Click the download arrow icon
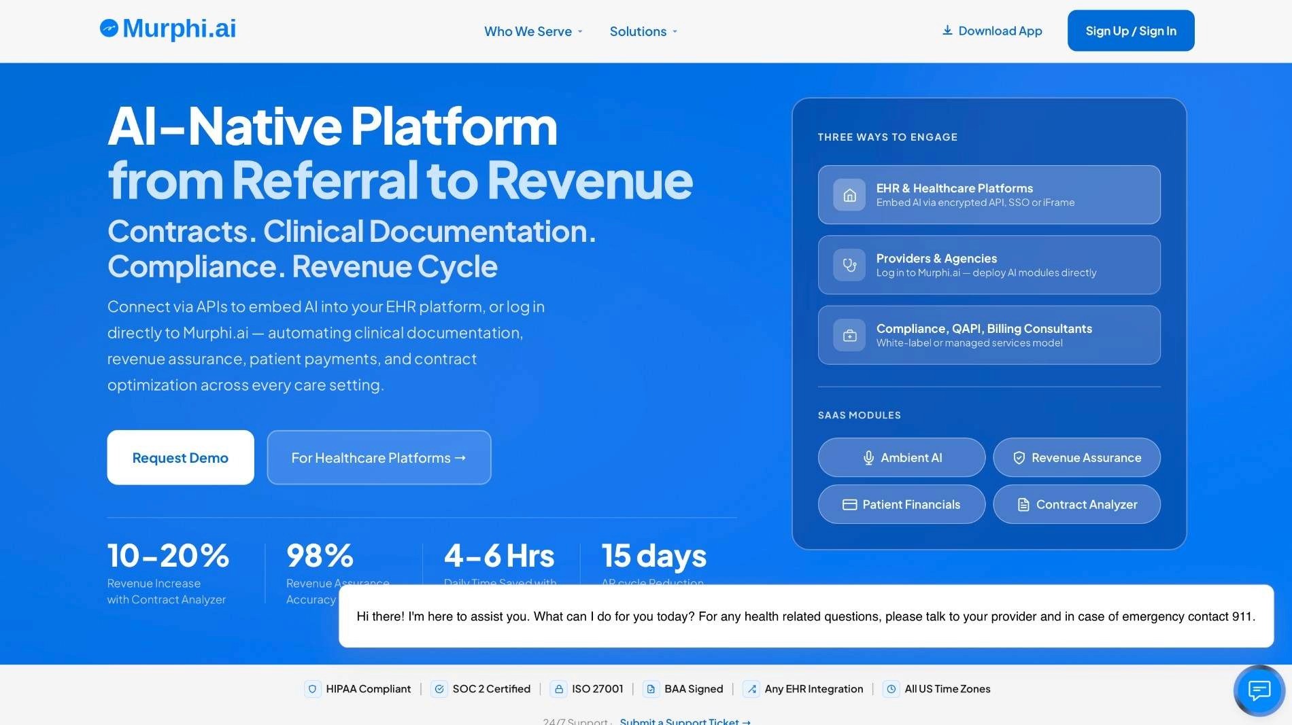 [x=947, y=31]
